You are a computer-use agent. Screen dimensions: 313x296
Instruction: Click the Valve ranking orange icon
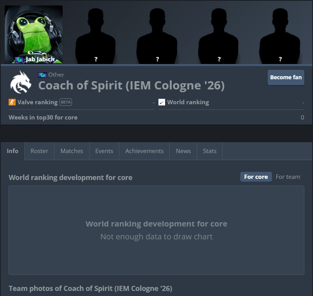12,102
